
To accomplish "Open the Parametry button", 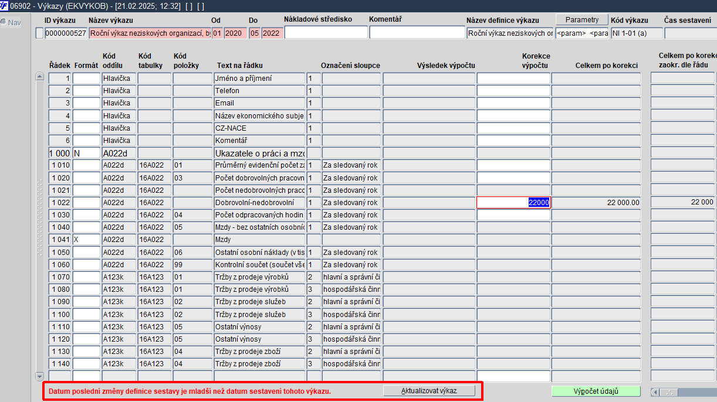I will click(x=582, y=20).
